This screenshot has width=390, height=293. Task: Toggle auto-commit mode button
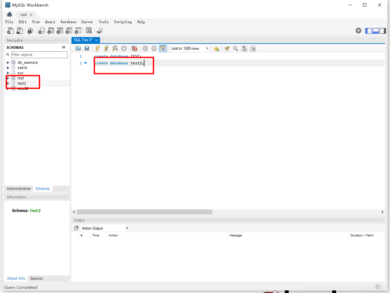click(x=163, y=48)
